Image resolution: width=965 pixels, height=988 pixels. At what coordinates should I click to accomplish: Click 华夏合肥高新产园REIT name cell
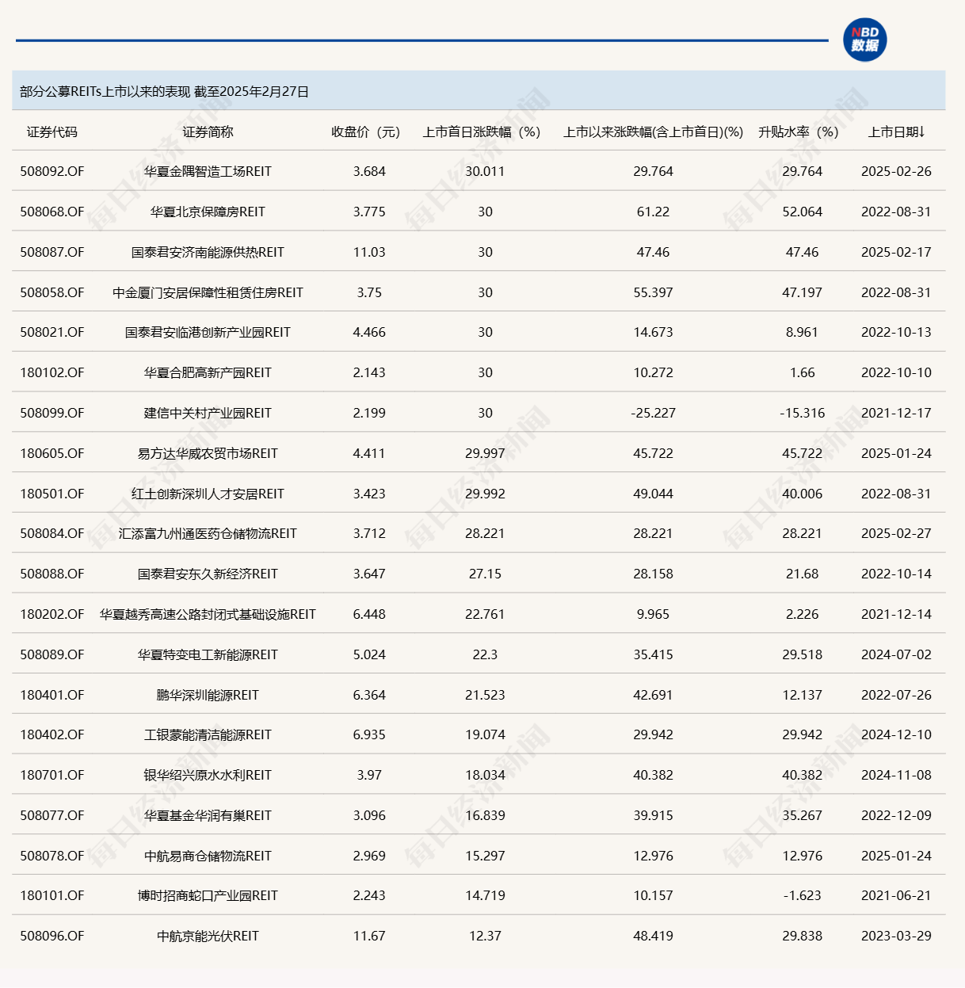(208, 372)
